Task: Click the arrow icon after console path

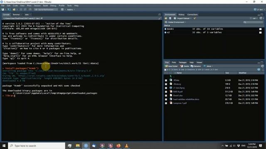Action: pos(42,18)
